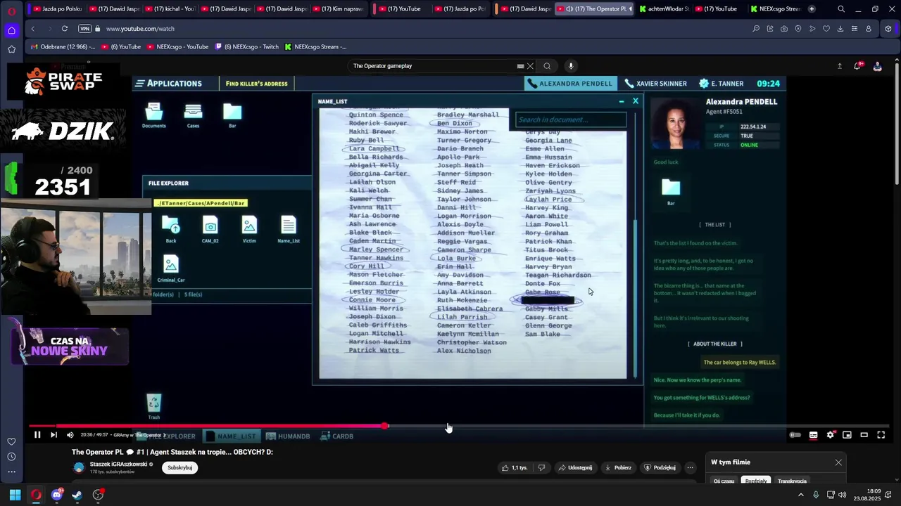The width and height of the screenshot is (901, 506).
Task: Open the Windows Start menu
Action: [15, 495]
